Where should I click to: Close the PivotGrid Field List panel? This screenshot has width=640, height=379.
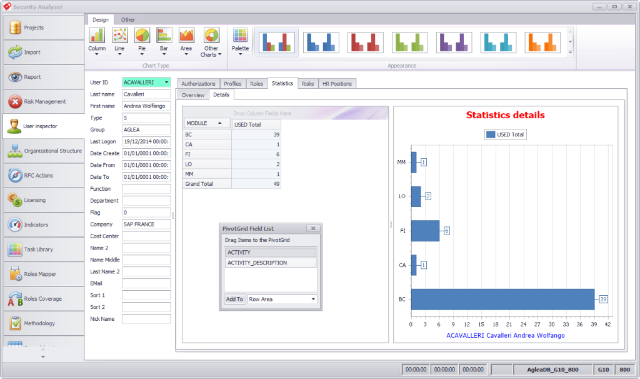coord(314,229)
